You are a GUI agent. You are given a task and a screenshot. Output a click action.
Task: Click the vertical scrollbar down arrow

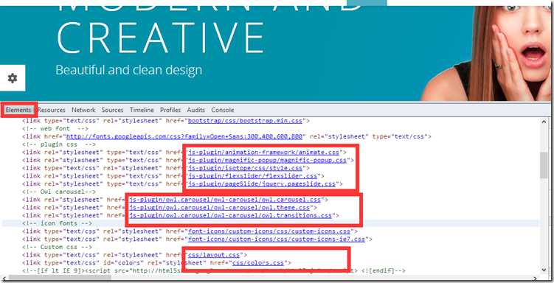544,270
